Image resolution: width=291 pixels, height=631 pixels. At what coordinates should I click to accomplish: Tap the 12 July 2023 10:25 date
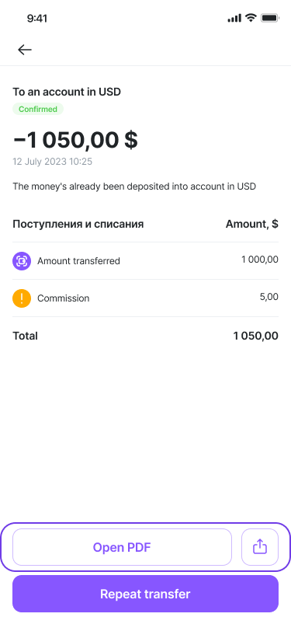(52, 162)
